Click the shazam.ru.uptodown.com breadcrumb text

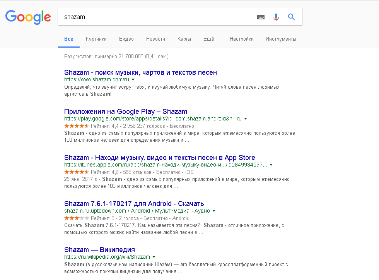137,211
